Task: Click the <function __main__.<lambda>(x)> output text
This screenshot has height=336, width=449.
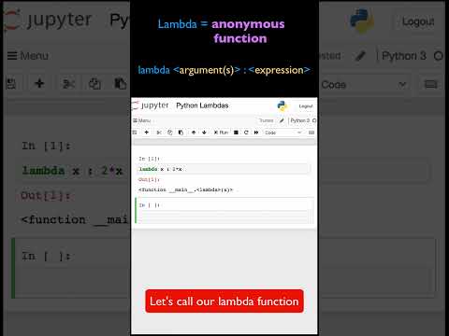Action: tap(185, 189)
